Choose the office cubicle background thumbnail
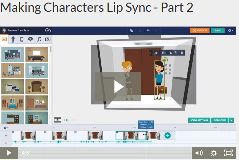 click(13, 55)
